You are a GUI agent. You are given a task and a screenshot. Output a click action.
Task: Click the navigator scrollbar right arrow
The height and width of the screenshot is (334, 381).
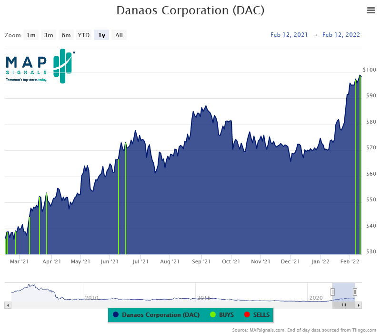tap(359, 305)
